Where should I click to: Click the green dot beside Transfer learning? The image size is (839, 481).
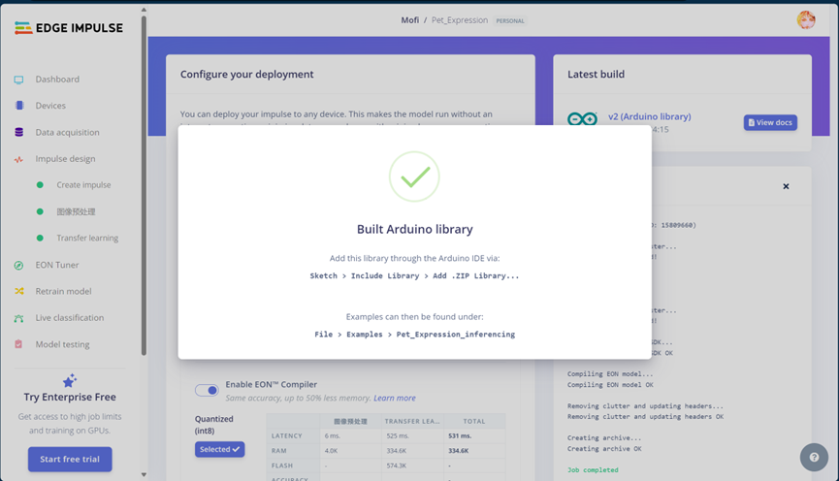(40, 239)
